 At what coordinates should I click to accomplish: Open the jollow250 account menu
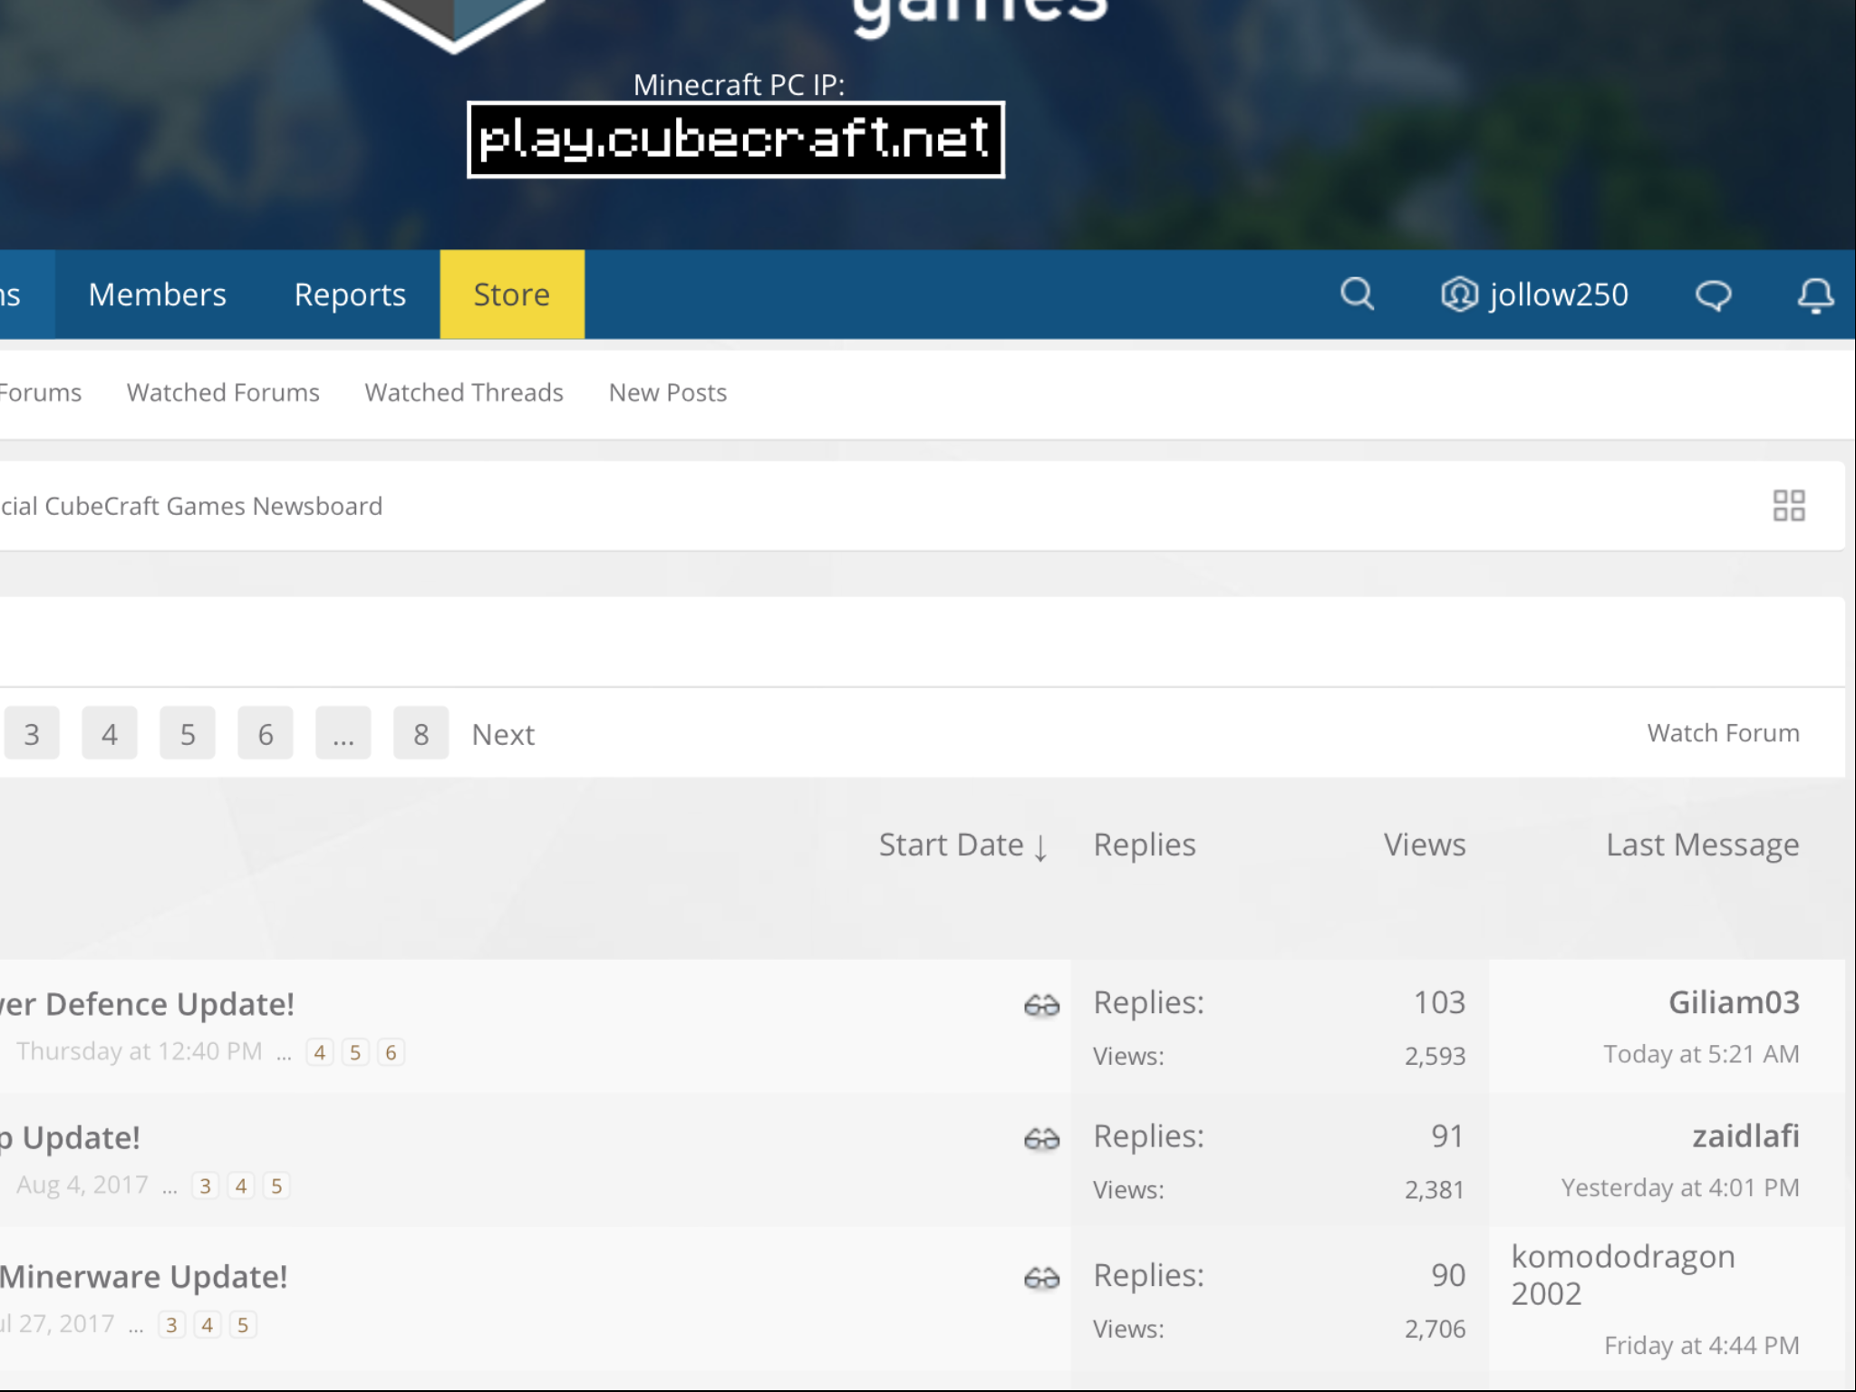coord(1534,295)
